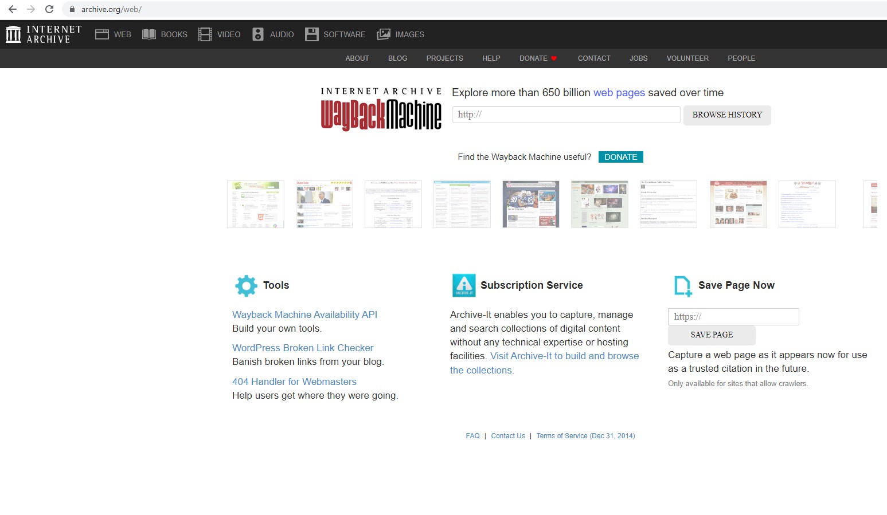This screenshot has width=887, height=515.
Task: Click the SAVE PAGE button
Action: coord(712,335)
